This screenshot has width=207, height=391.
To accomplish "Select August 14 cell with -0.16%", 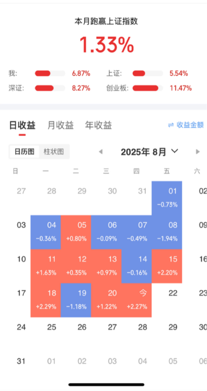I will click(136, 266).
